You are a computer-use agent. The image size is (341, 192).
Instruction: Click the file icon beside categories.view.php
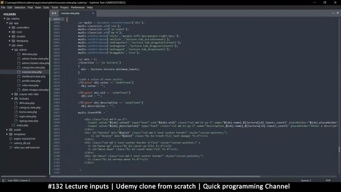(19, 68)
